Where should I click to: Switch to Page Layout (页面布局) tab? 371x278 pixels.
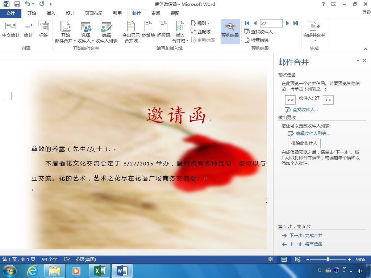(x=94, y=13)
